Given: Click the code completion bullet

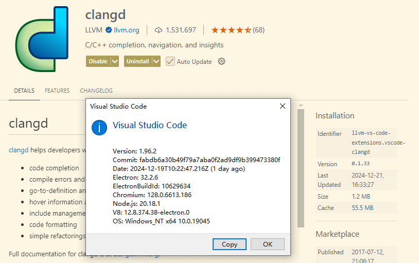Looking at the screenshot, I should pyautogui.click(x=54, y=168).
